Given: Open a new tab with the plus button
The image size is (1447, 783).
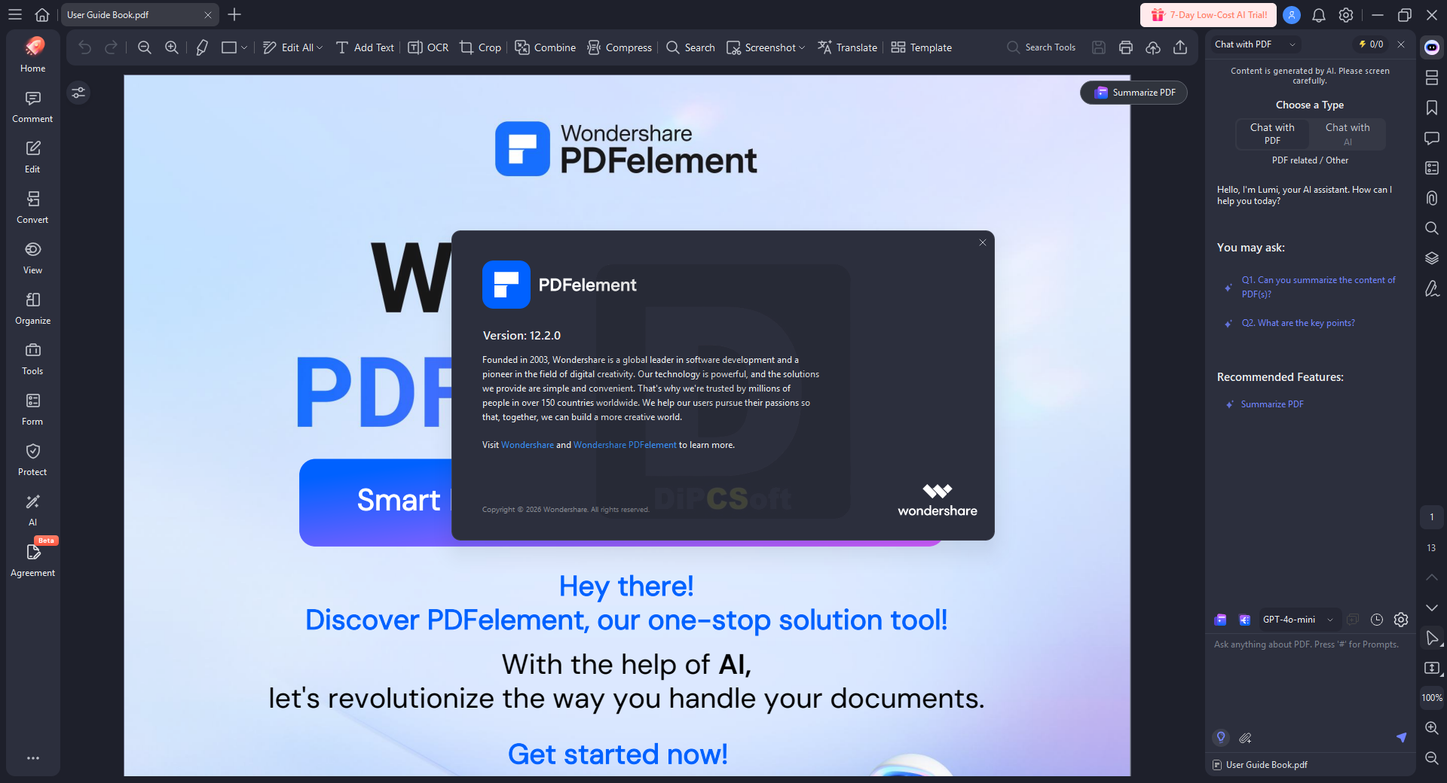Looking at the screenshot, I should [234, 15].
